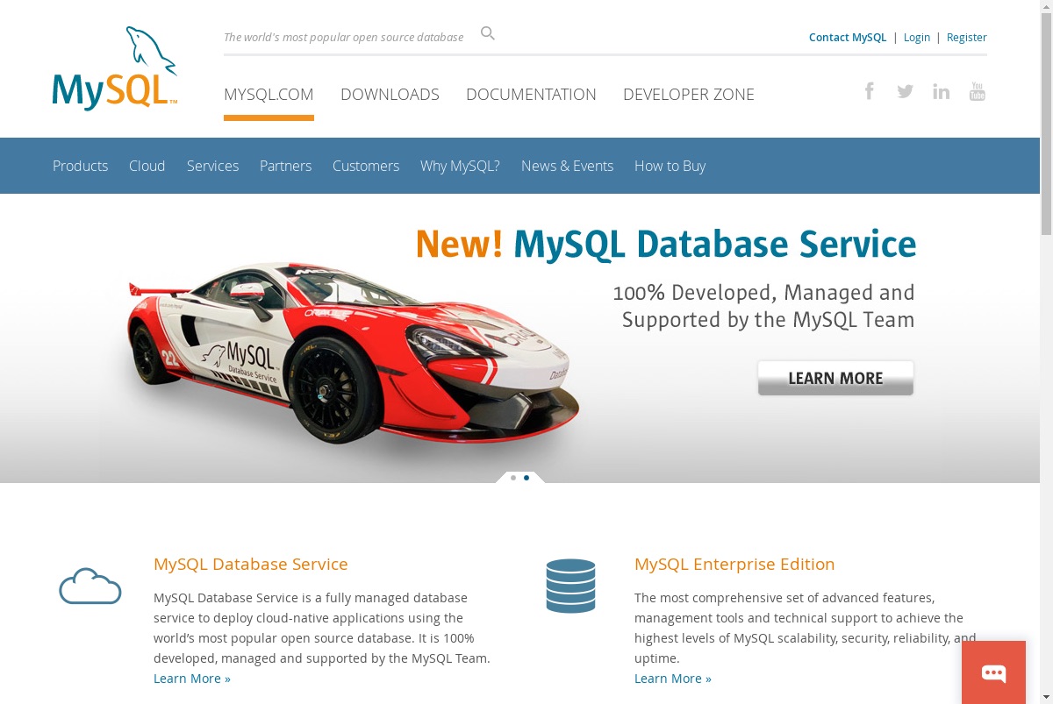Switch to the DEVELOPER ZONE tab

(689, 95)
